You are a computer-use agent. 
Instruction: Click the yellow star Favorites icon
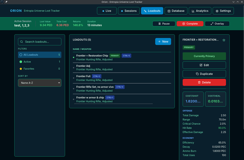pyautogui.click(x=21, y=69)
